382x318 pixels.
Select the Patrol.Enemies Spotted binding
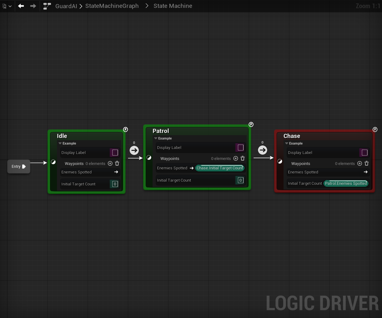[346, 184]
